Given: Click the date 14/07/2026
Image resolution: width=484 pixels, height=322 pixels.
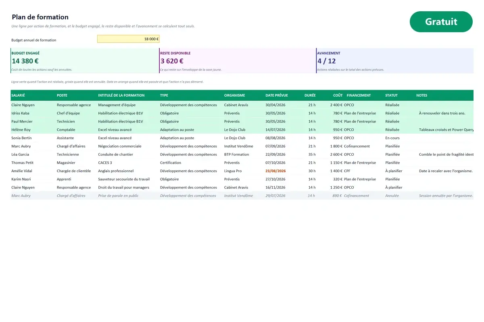Looking at the screenshot, I should tap(275, 130).
